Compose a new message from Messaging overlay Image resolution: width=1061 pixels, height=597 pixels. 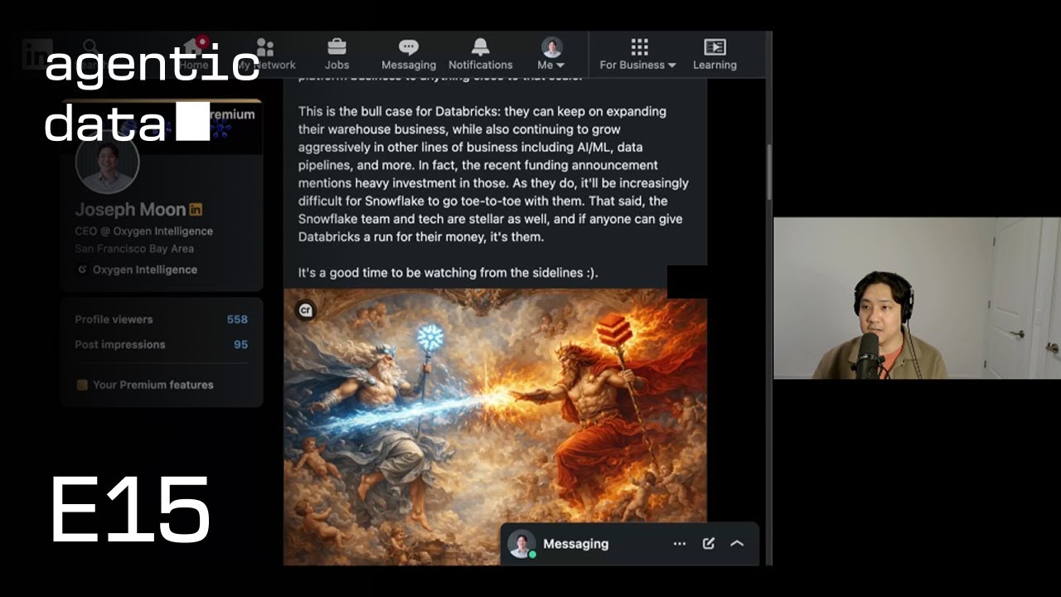pos(709,544)
